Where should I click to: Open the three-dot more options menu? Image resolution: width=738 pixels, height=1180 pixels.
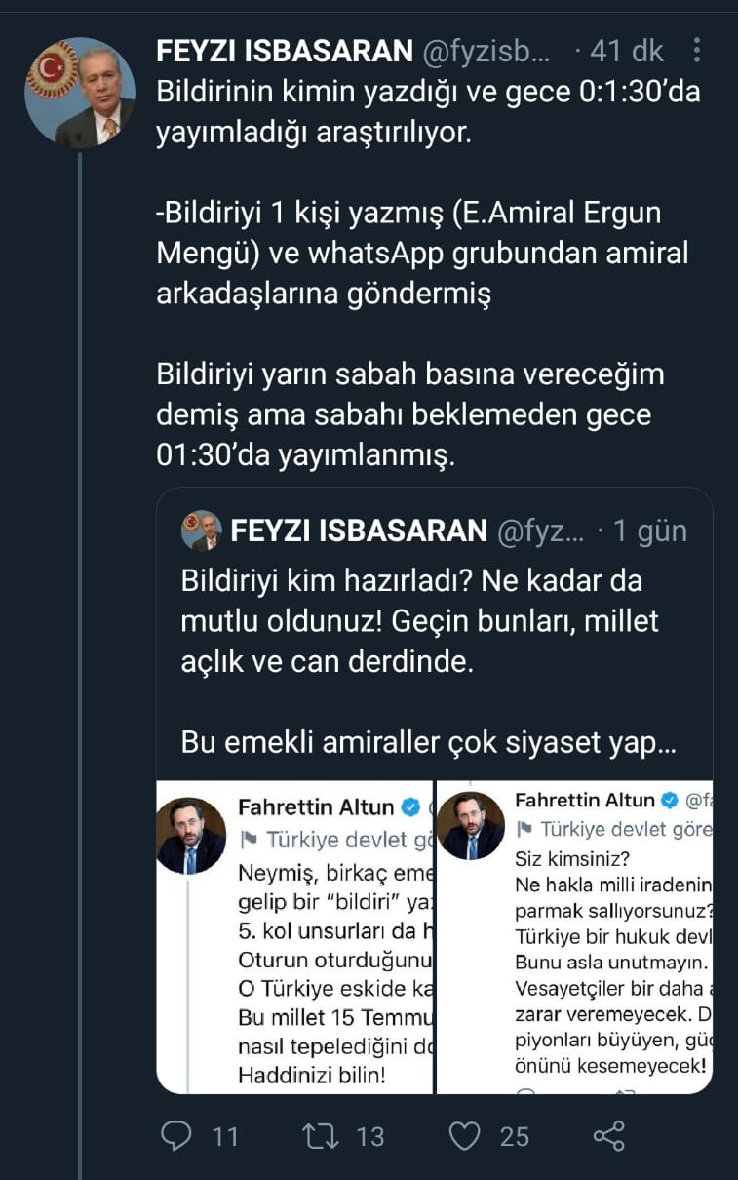tap(696, 50)
